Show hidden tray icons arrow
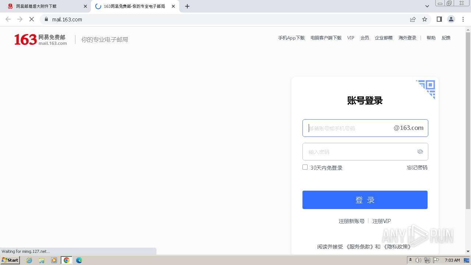The width and height of the screenshot is (471, 265). (x=410, y=260)
